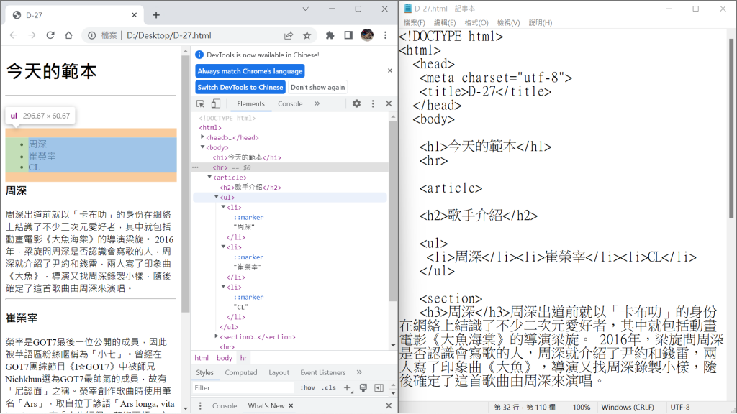Go forward in Chrome history
737x414 pixels.
point(32,35)
